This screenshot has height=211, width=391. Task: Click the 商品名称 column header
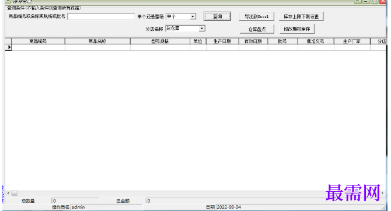(x=97, y=41)
